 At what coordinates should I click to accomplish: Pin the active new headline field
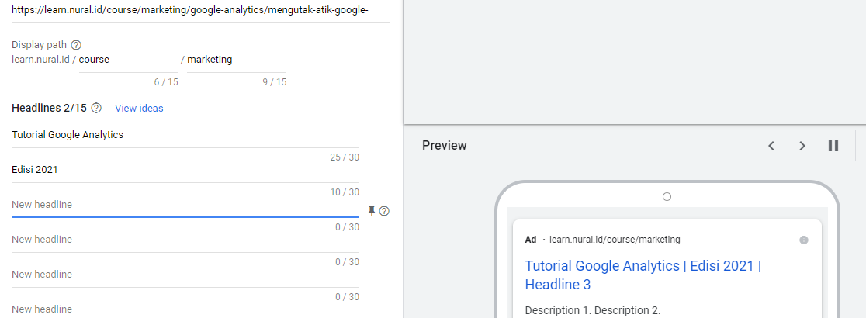point(372,211)
